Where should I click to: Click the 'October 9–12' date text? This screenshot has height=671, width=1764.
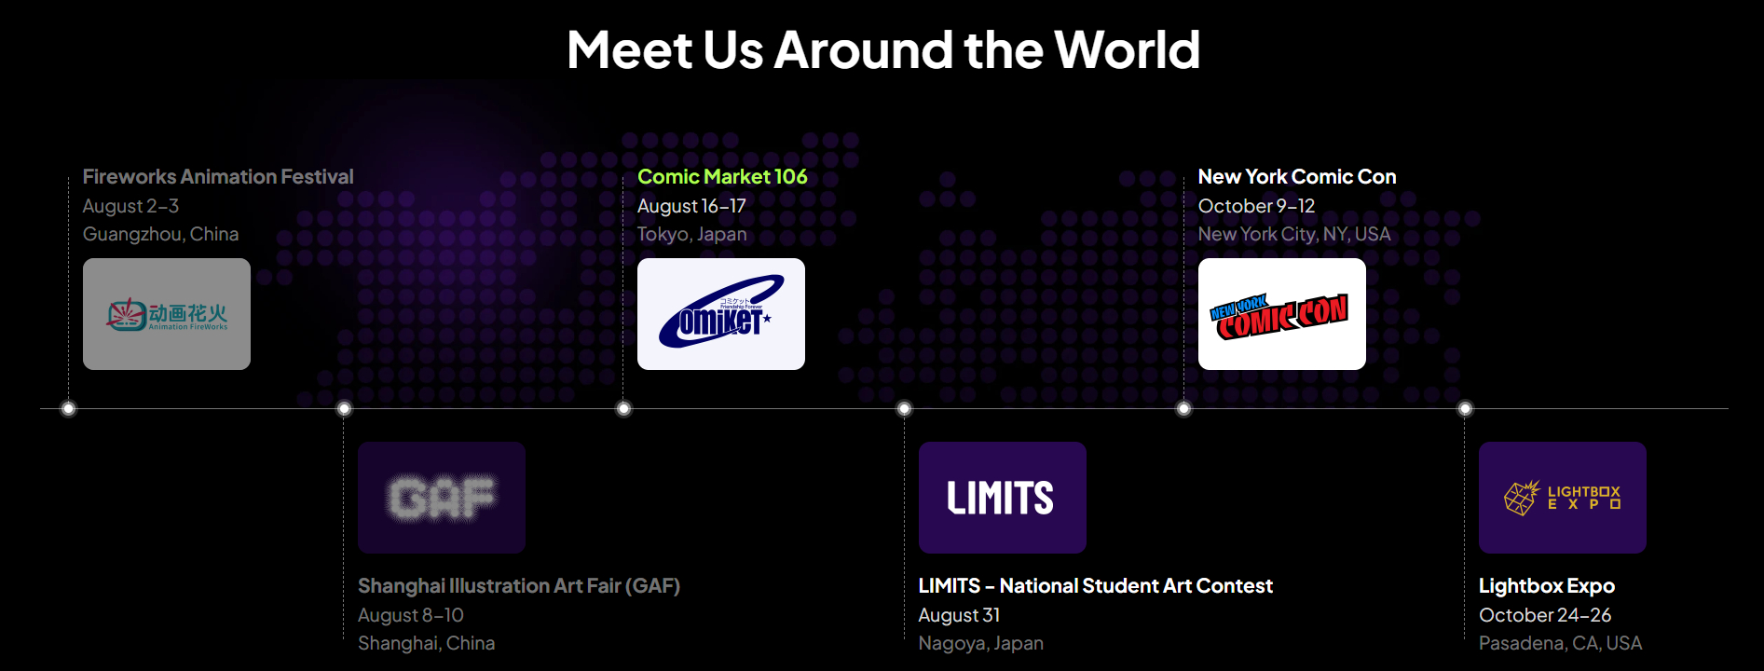pyautogui.click(x=1256, y=206)
